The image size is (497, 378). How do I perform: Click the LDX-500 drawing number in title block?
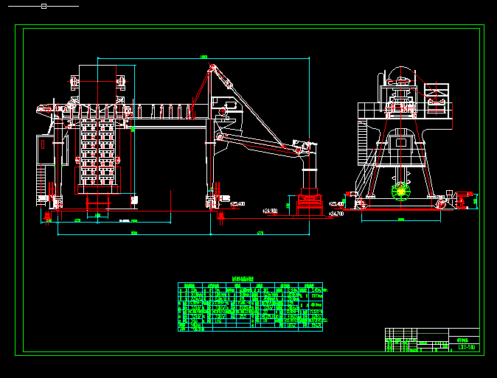[x=467, y=347]
